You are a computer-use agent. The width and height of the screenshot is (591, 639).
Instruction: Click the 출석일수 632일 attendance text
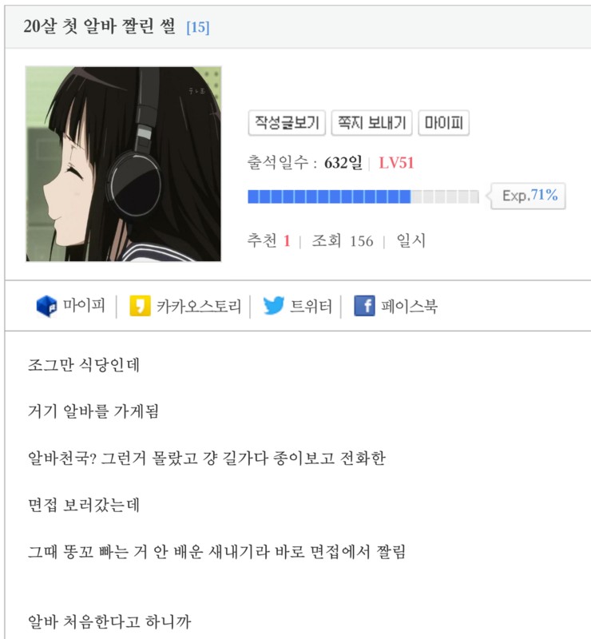tap(304, 163)
